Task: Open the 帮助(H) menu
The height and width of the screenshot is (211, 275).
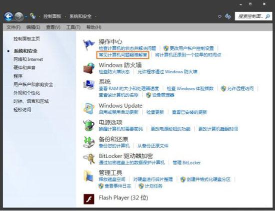Action: tap(94, 27)
